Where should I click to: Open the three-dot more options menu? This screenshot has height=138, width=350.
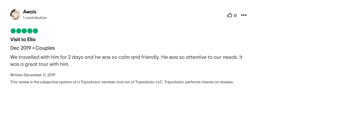(244, 15)
